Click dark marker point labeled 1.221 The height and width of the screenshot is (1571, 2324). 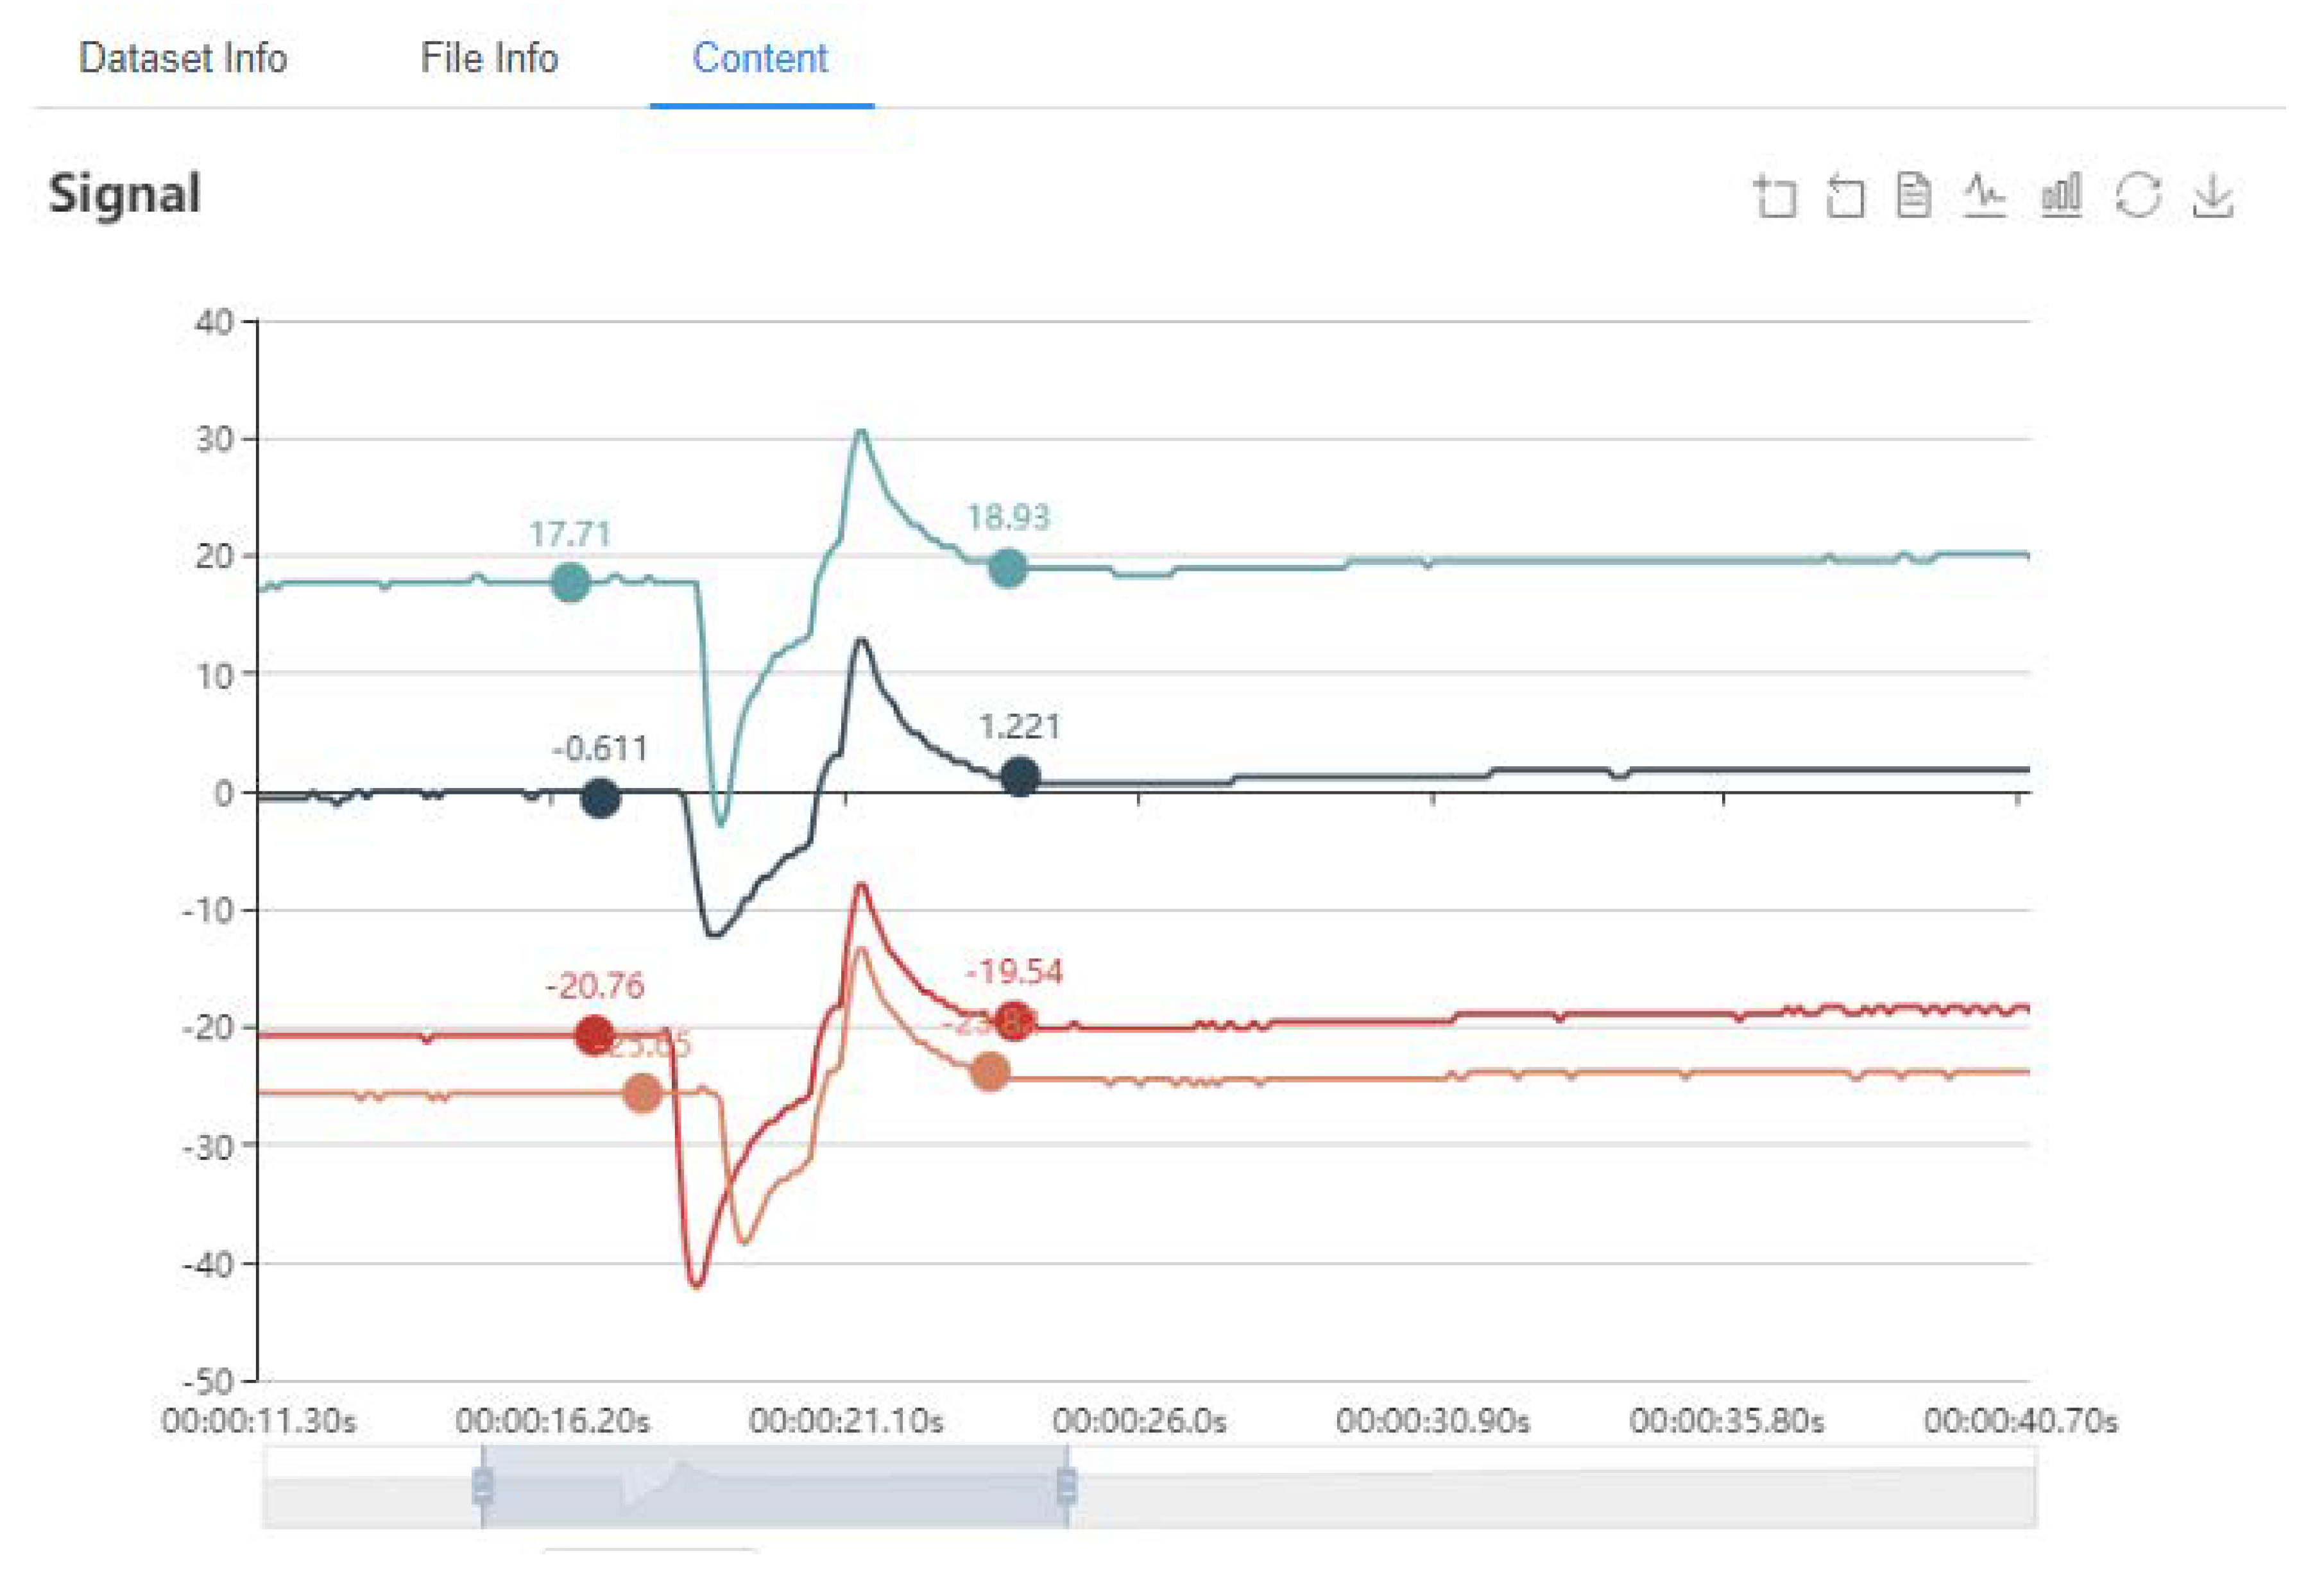1019,777
